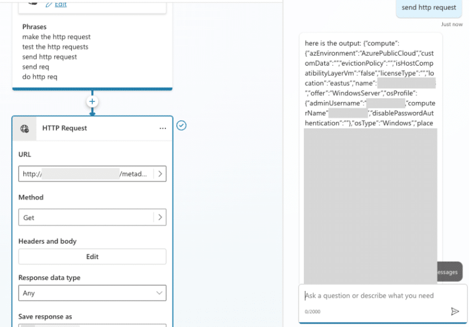The image size is (472, 327).
Task: Click the Response data type label
Action: point(49,277)
